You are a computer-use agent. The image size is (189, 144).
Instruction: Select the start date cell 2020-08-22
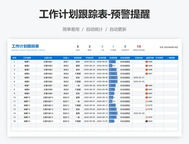[90, 62]
